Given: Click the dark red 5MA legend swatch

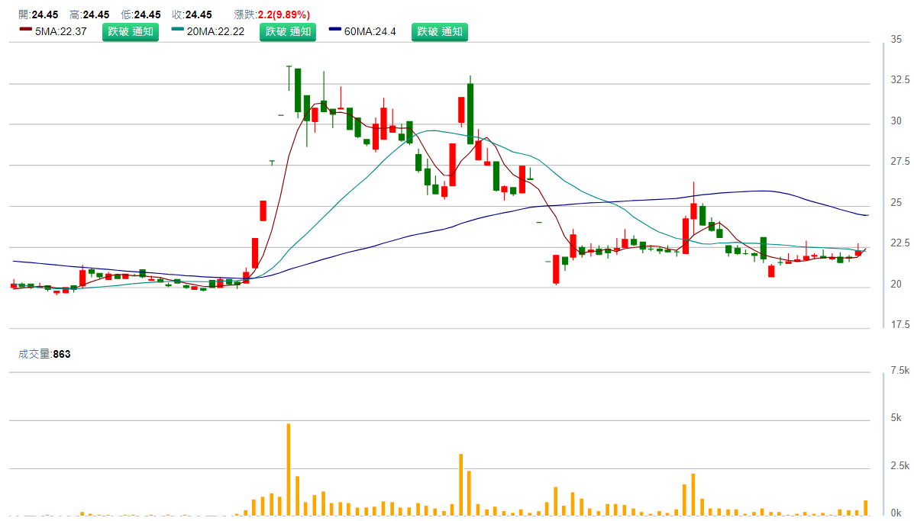Looking at the screenshot, I should [26, 30].
